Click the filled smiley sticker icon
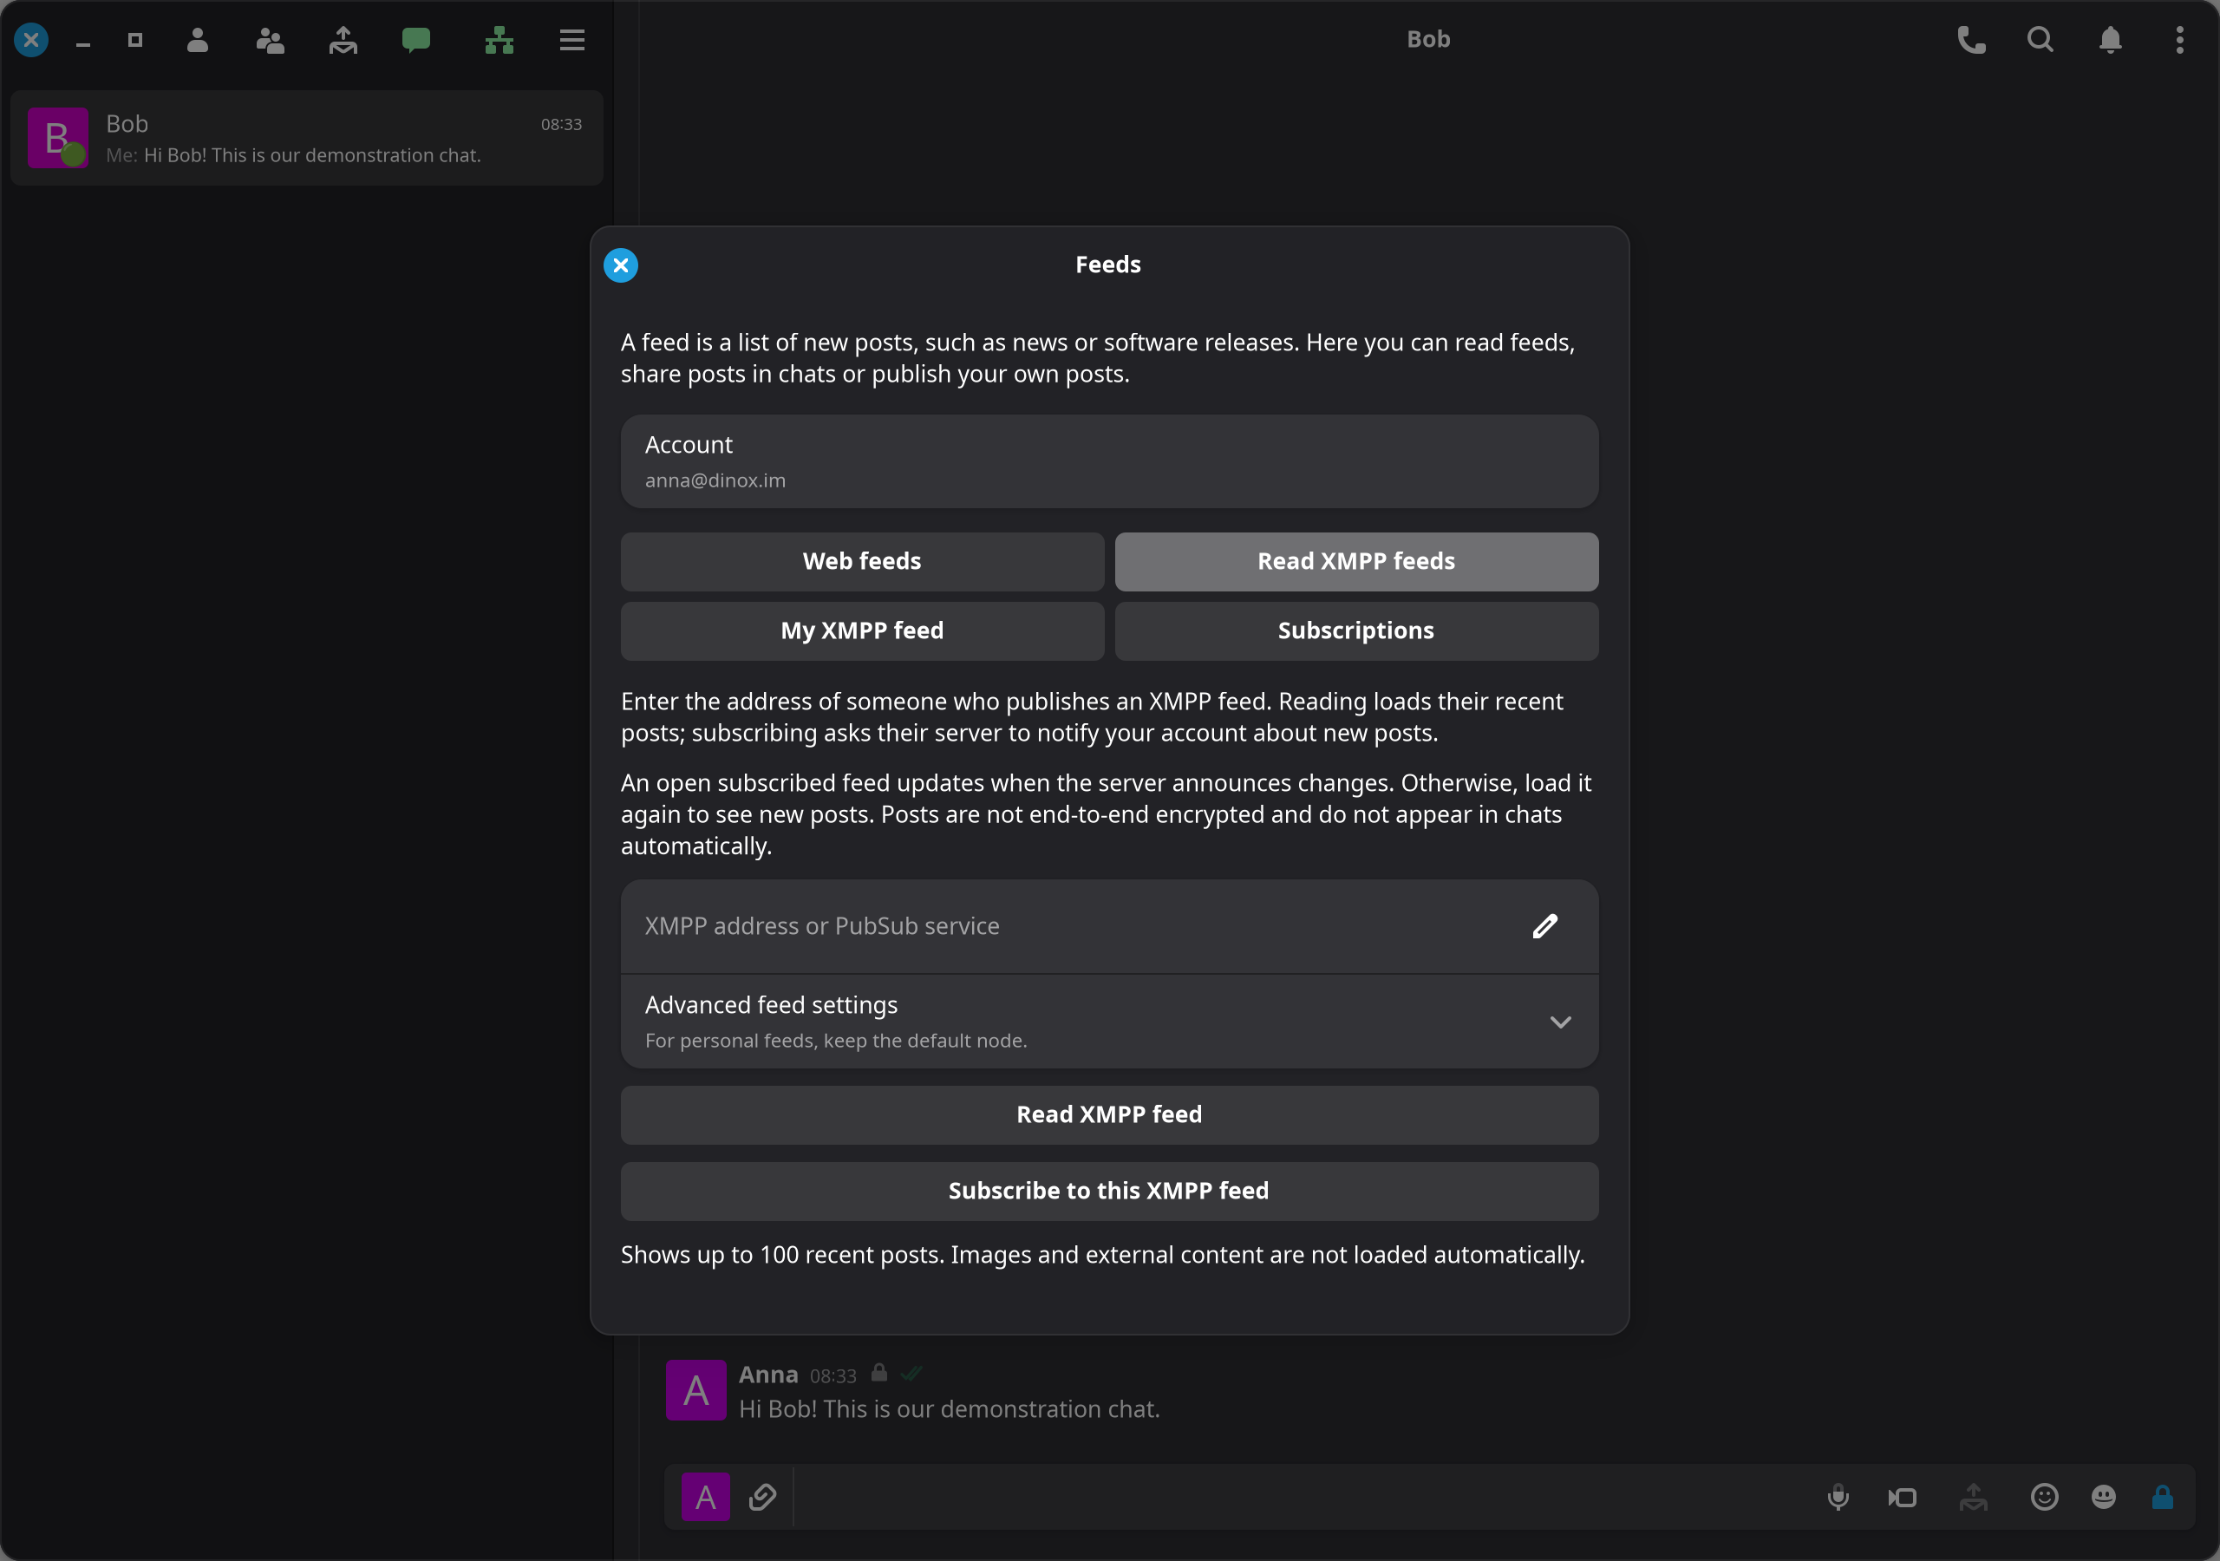 2103,1497
